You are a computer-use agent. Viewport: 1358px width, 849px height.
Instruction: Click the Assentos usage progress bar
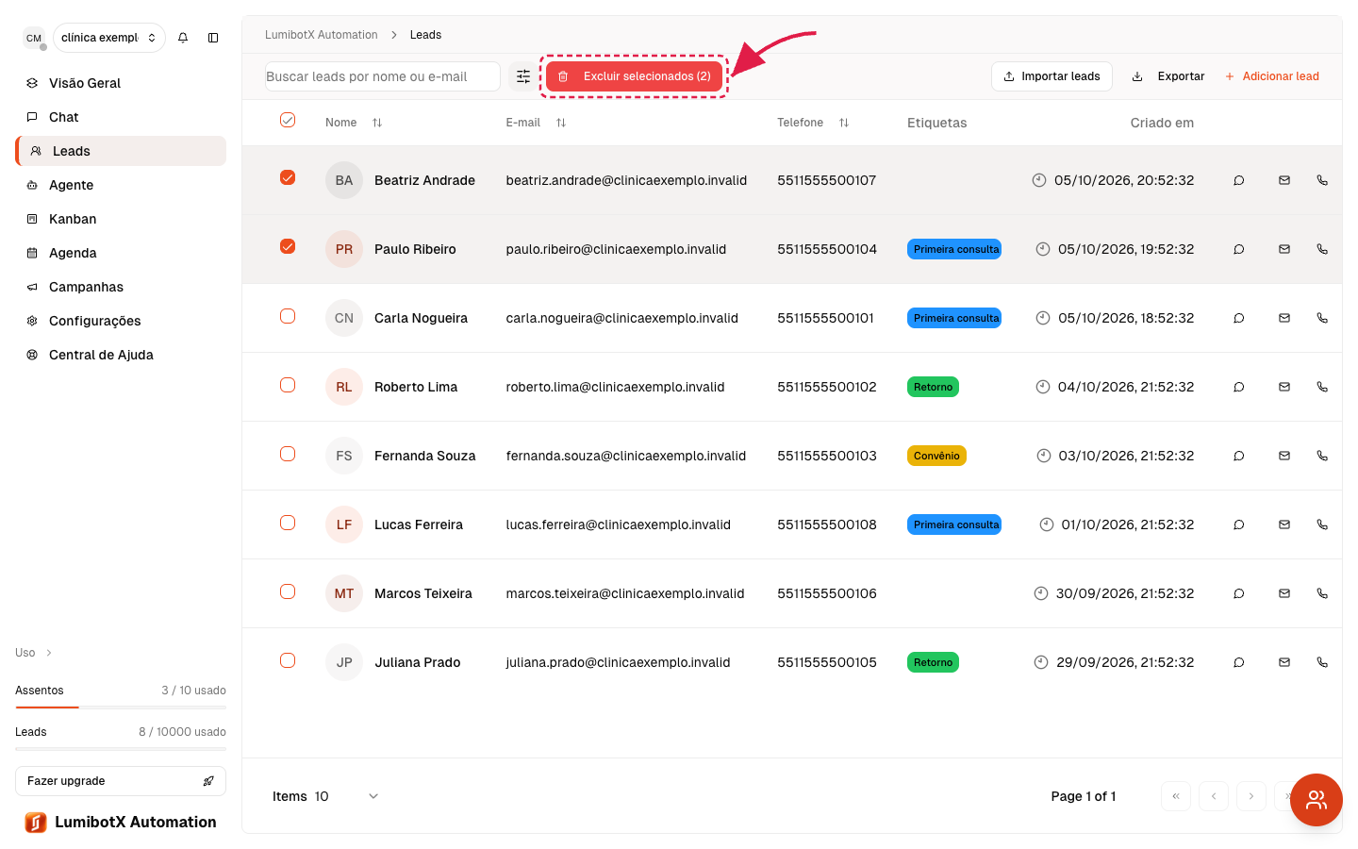pos(121,707)
